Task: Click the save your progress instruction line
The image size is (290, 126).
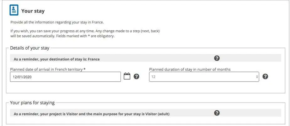Action: pyautogui.click(x=85, y=31)
